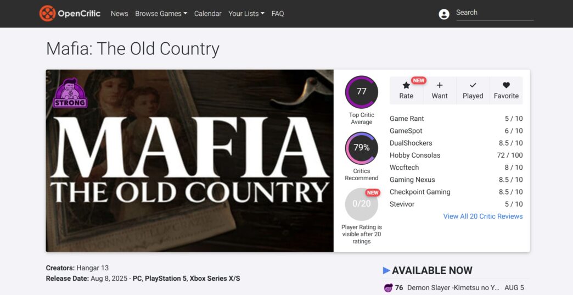Click the Player Rating 0/20 circle
Viewport: 573px width, 295px height.
click(x=361, y=204)
